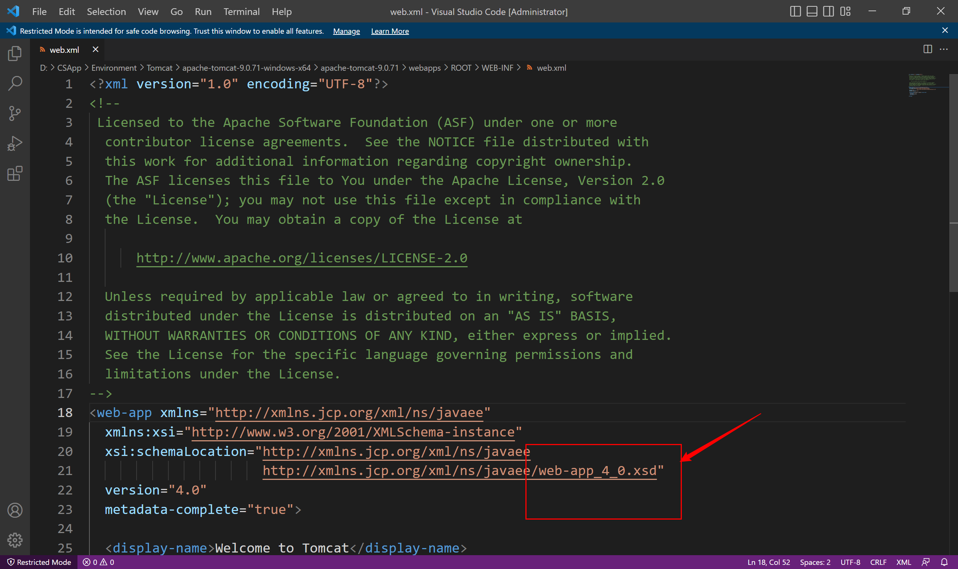
Task: Click Restricted Mode shield in status bar
Action: coord(39,562)
